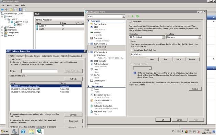This screenshot has width=216, height=135.
Task: Open Server Manager icon in taskbar
Action: 14,132
